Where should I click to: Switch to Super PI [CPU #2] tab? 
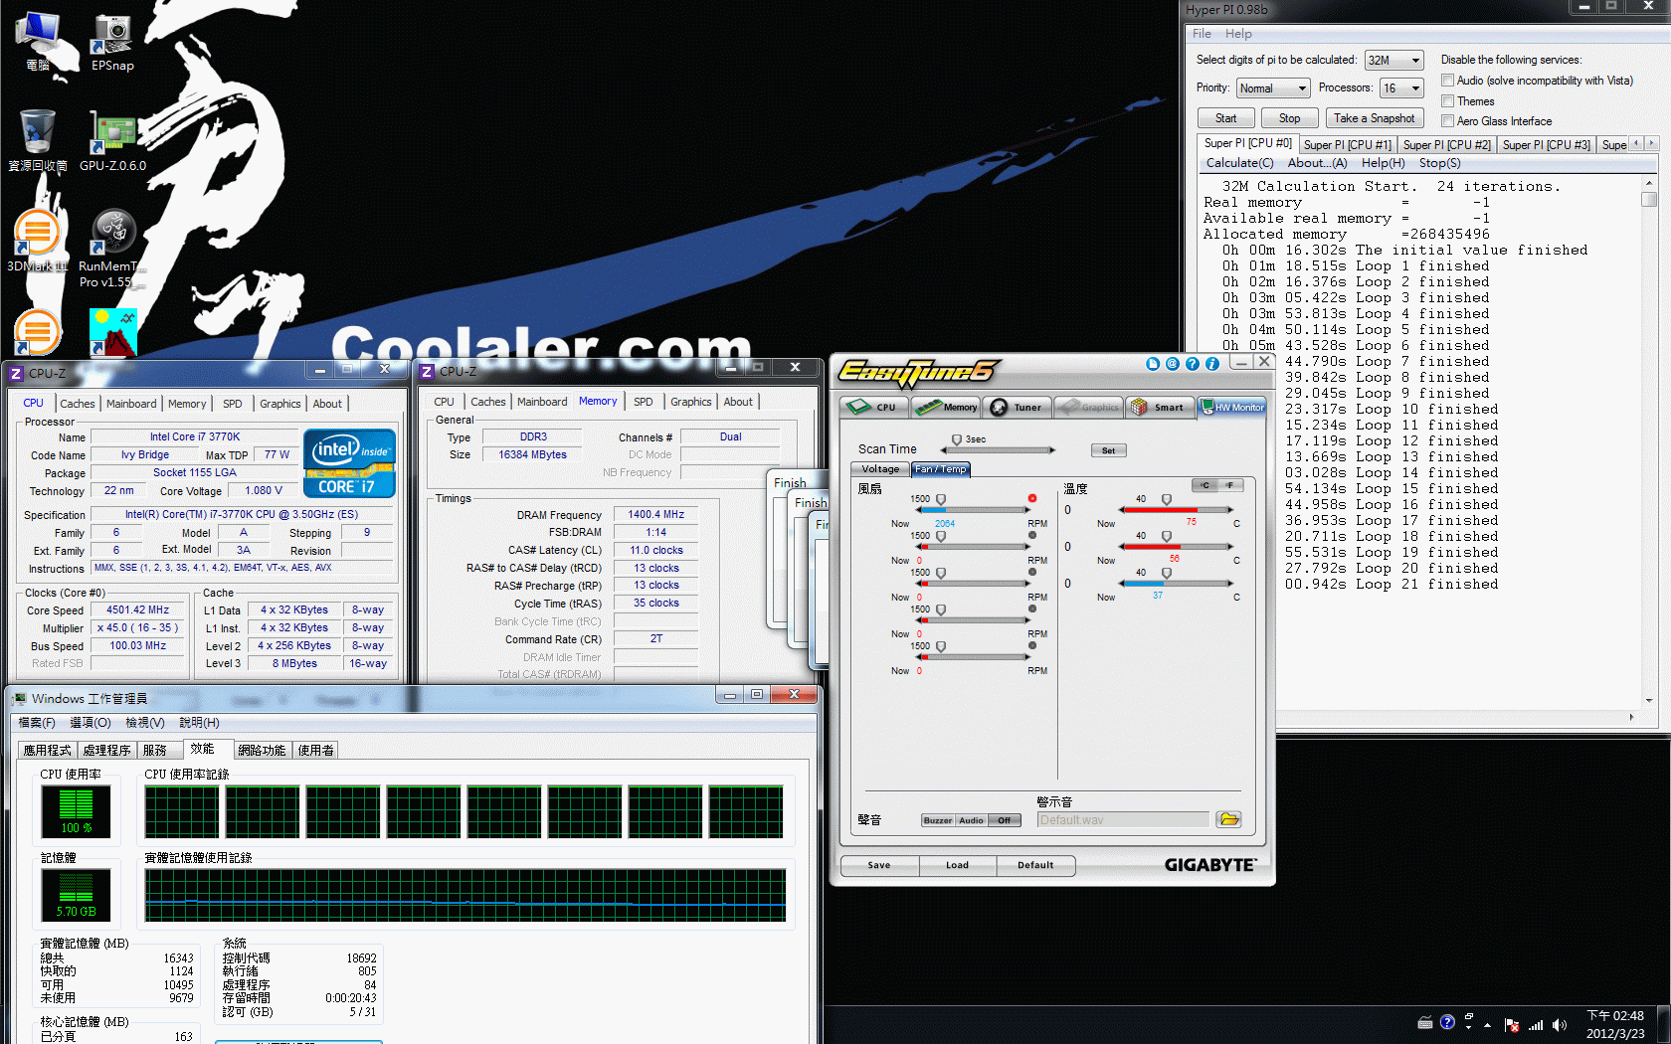(1446, 145)
